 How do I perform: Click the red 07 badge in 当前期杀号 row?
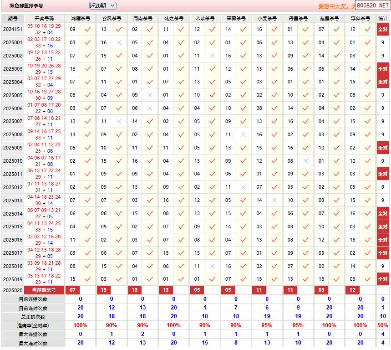tap(73, 290)
